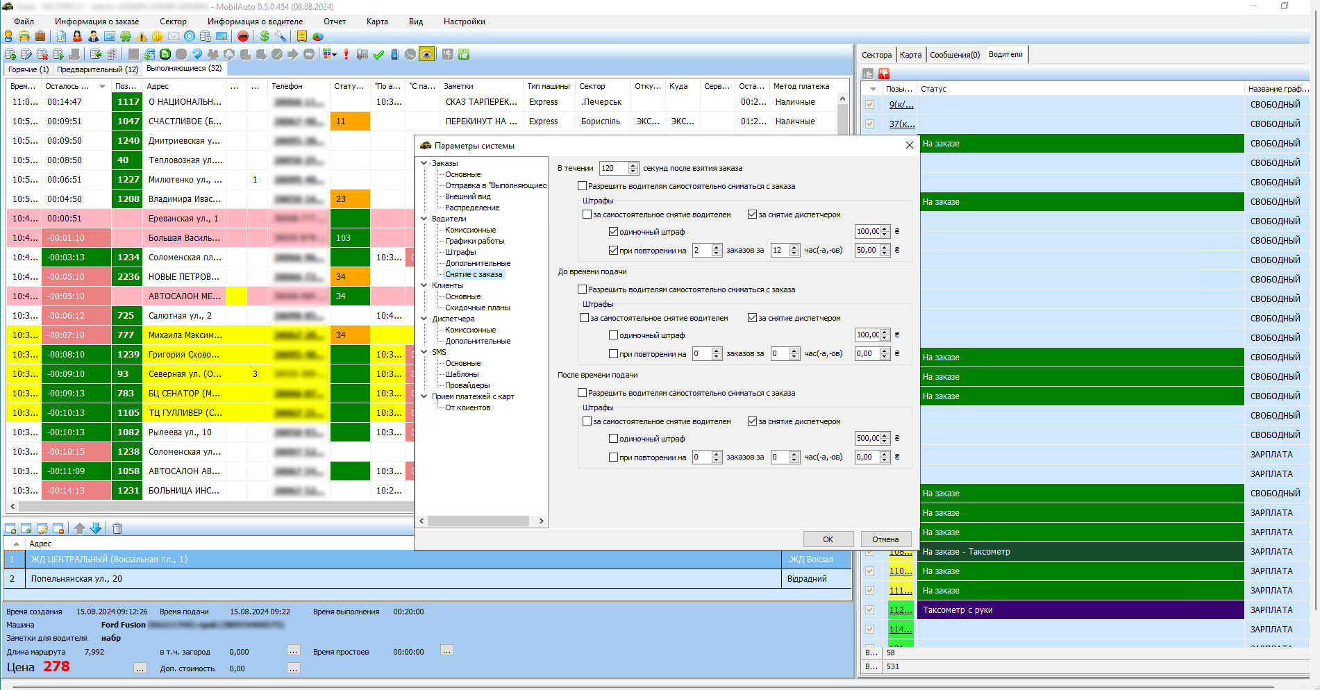Click the green dollar sign toolbar icon

click(264, 36)
